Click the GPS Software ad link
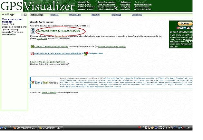This screenshot has width=203, height=140. click(75, 15)
